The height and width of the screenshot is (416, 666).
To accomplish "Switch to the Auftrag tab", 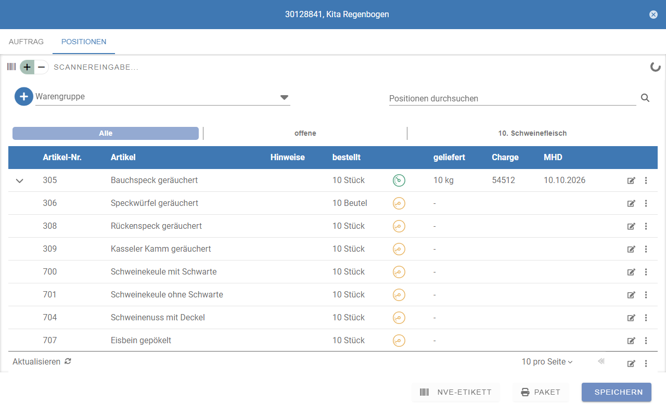I will coord(26,42).
